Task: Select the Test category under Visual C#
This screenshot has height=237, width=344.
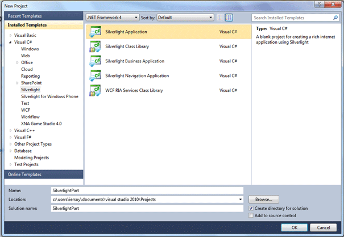Action: pyautogui.click(x=25, y=103)
